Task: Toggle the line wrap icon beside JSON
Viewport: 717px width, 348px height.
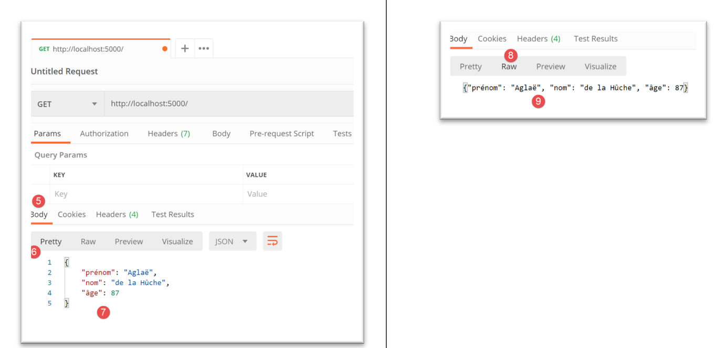Action: 272,241
